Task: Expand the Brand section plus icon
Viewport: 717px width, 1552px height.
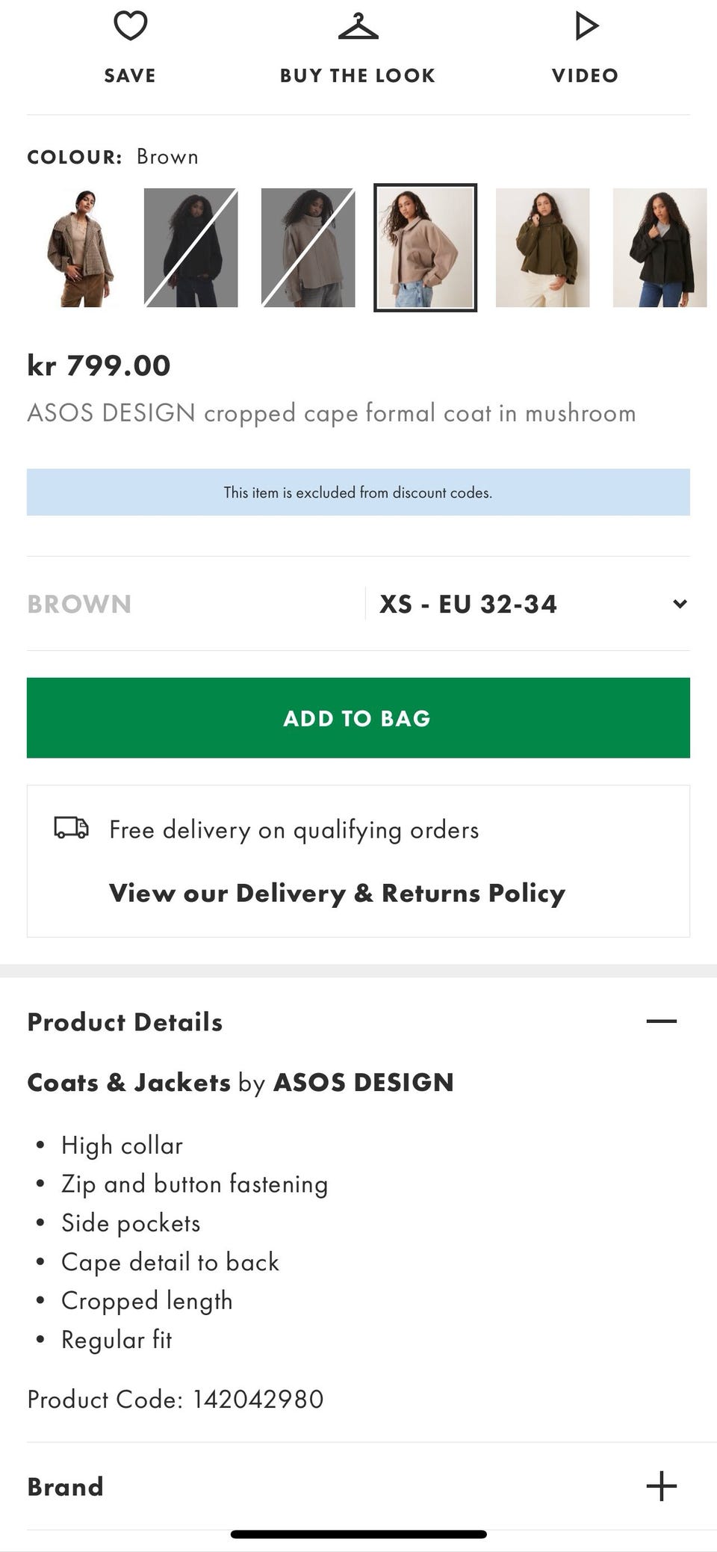Action: (x=661, y=1485)
